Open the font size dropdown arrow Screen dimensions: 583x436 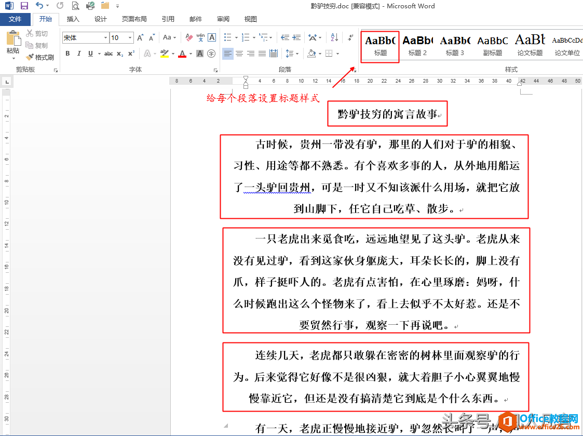click(x=130, y=37)
